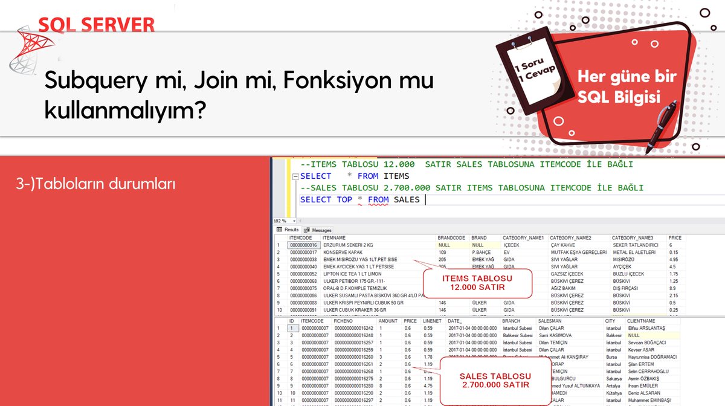The height and width of the screenshot is (406, 725).
Task: Click the Hayrunnisa DOĞRAMACI client cell
Action: click(653, 356)
